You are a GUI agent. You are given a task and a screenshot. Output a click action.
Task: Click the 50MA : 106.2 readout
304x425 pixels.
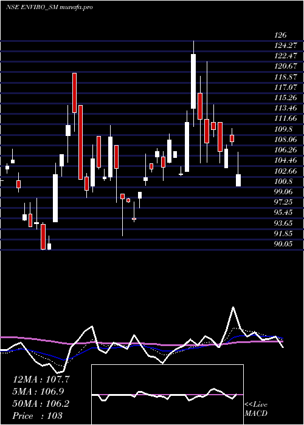41,404
